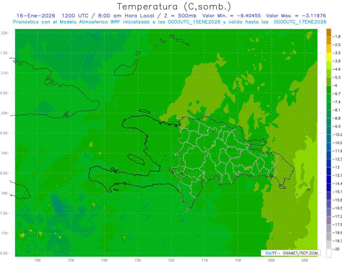Click legend label '-2.5'
This screenshot has height=264, width=342.
(x=337, y=45)
